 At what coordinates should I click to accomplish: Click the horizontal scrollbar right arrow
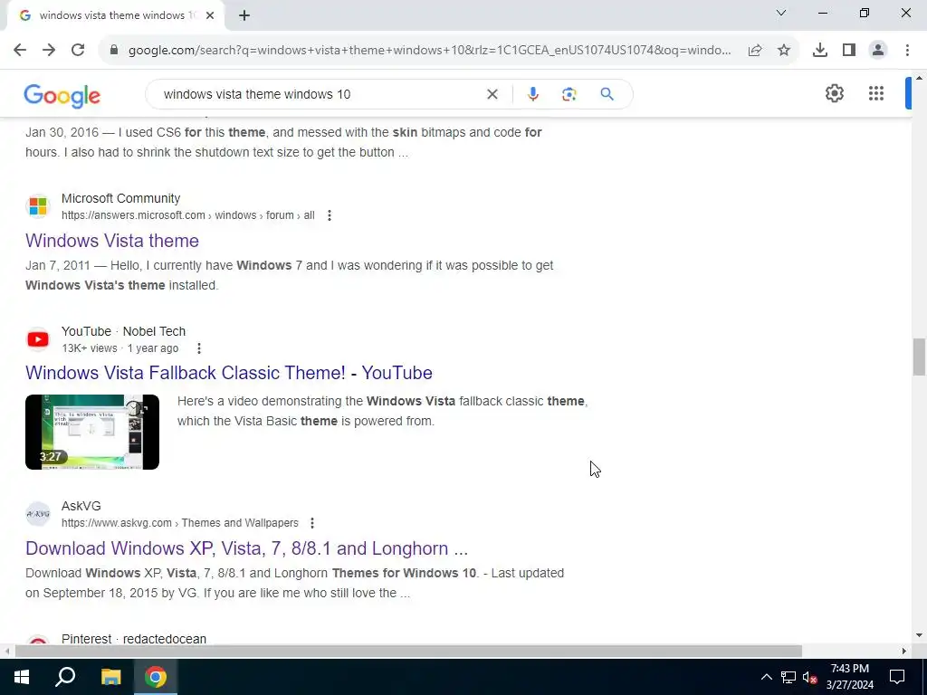point(903,652)
